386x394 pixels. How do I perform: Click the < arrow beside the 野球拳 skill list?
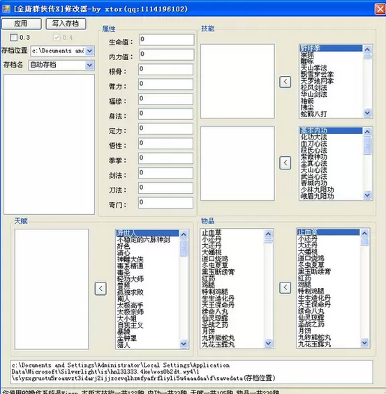(285, 82)
